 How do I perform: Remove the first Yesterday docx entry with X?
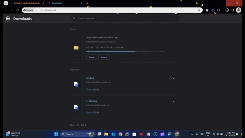point(173,78)
